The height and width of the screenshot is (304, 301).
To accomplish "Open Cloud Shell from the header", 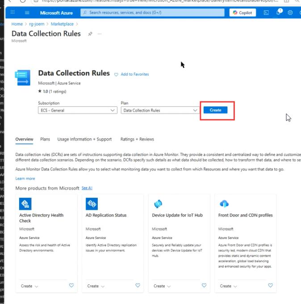I will (x=266, y=12).
